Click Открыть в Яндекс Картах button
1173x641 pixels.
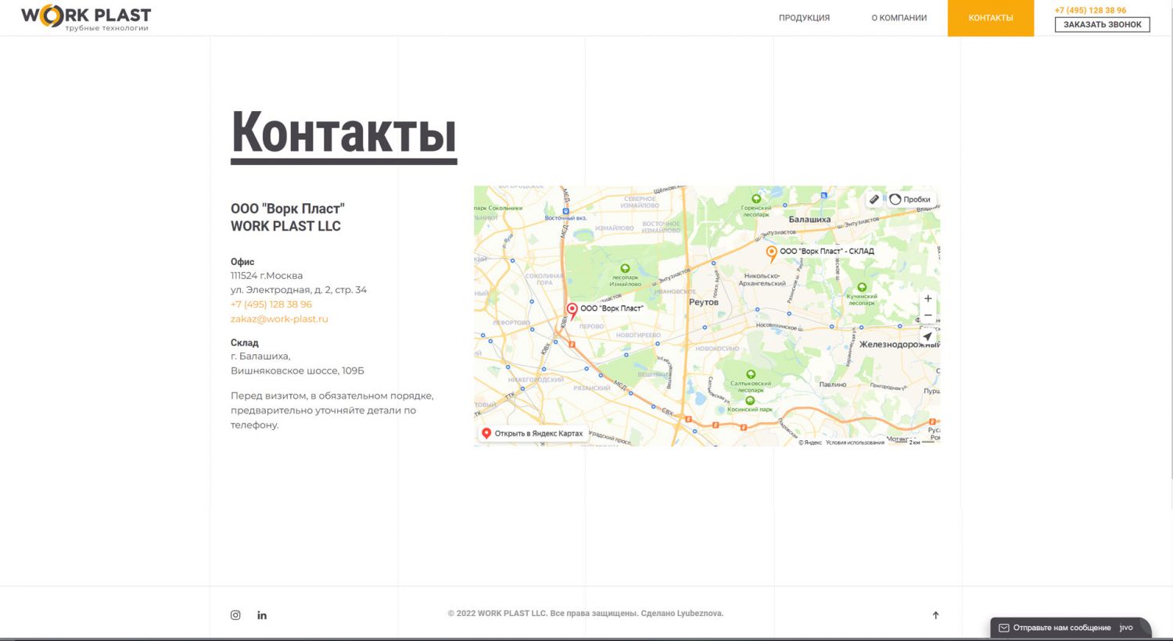(533, 433)
